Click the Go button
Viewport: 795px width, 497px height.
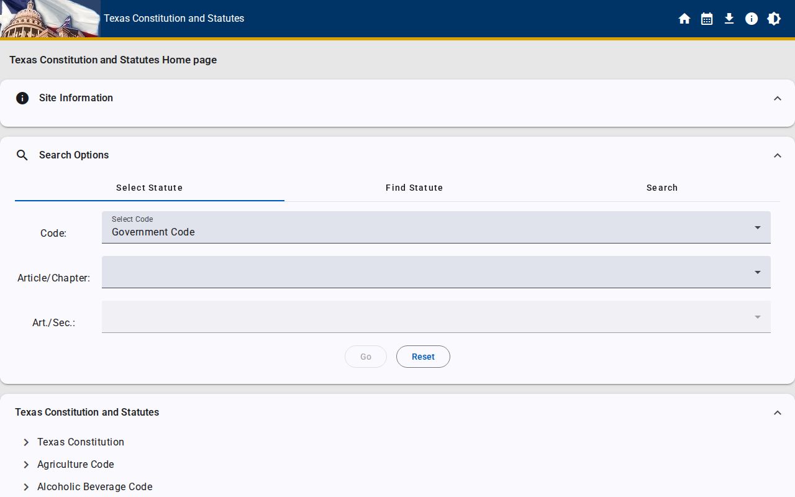(366, 357)
